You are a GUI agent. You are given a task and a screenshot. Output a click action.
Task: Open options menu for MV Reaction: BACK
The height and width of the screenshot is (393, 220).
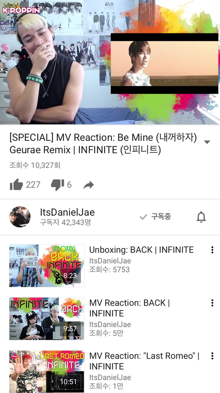point(212,303)
